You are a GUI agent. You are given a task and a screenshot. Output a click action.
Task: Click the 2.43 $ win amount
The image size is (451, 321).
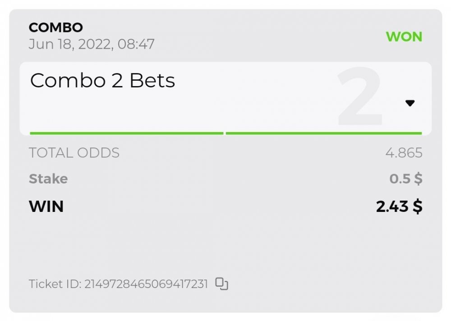[x=399, y=206]
